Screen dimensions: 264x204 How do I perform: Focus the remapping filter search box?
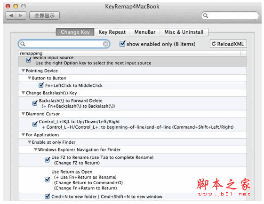[64, 44]
